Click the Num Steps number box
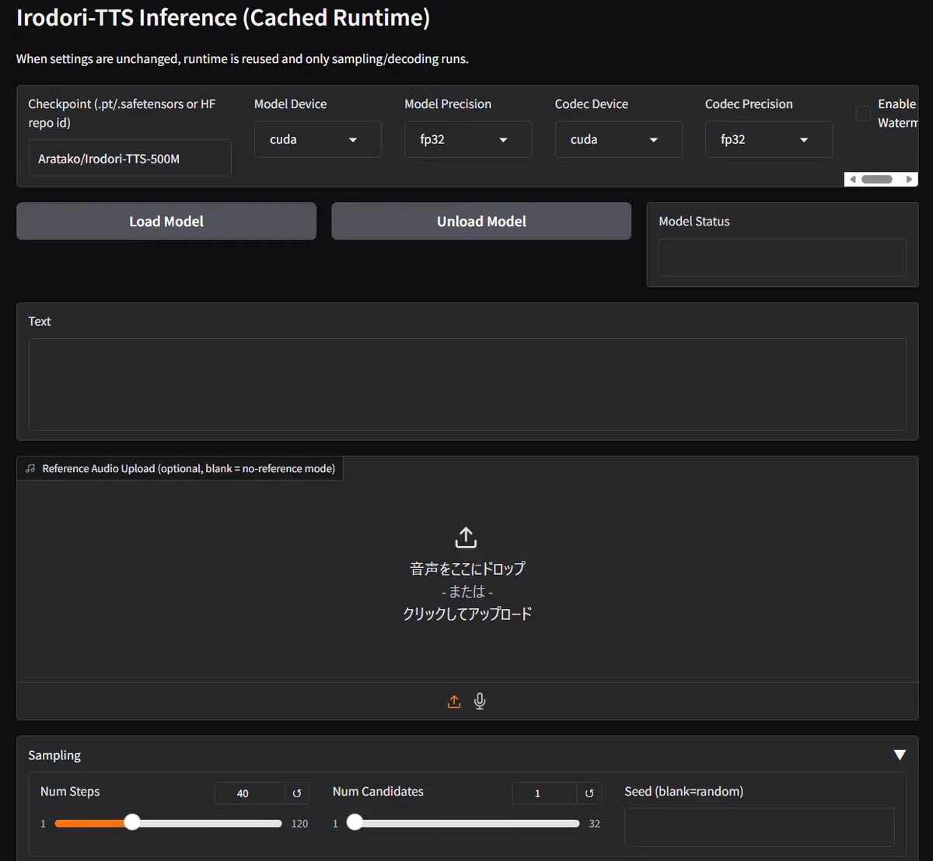 click(x=250, y=793)
